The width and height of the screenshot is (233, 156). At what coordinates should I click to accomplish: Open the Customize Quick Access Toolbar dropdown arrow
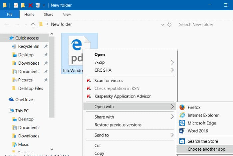(44, 6)
